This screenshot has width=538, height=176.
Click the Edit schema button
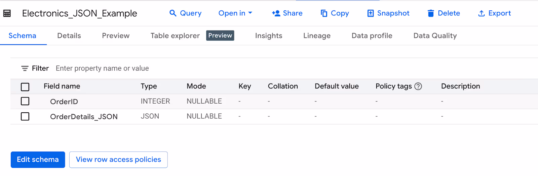(x=38, y=160)
